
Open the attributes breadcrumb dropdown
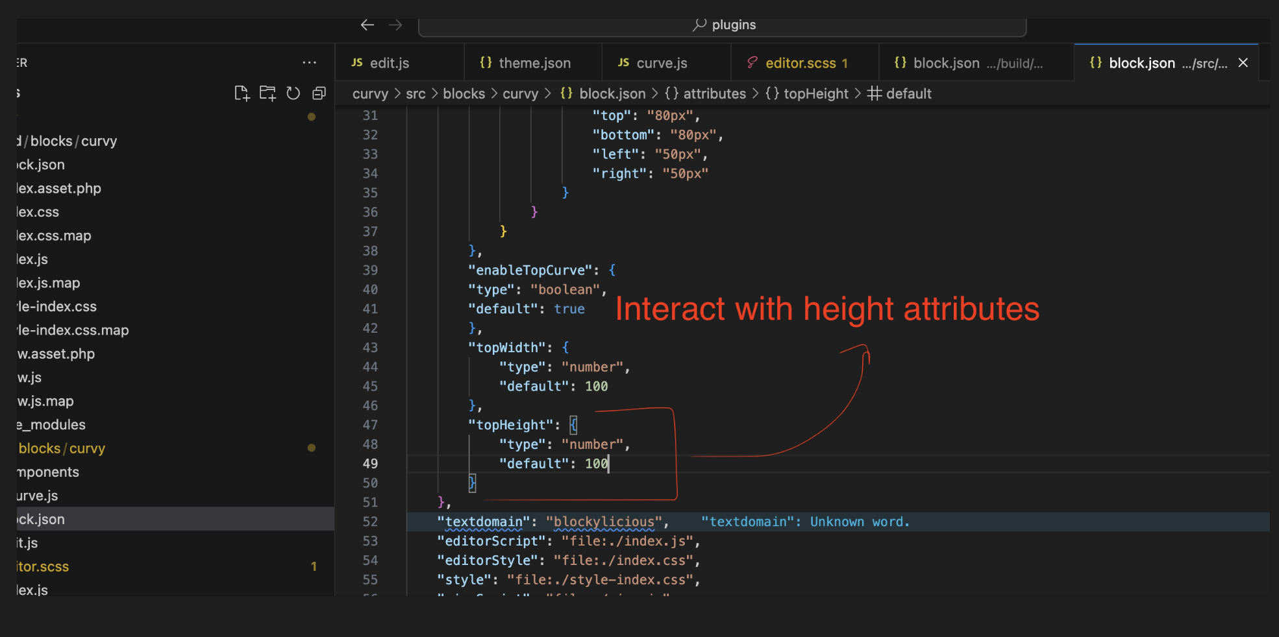coord(705,93)
